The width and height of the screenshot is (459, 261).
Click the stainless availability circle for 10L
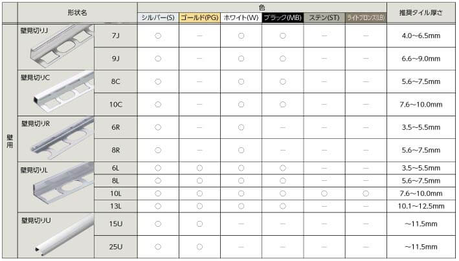pos(324,194)
